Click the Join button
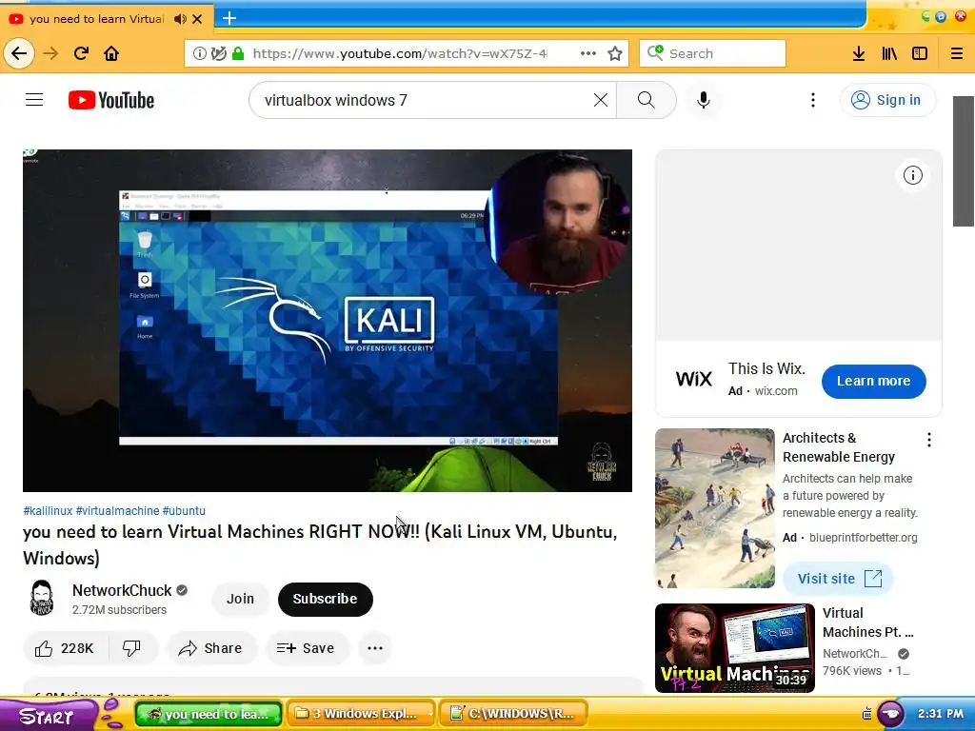 click(240, 600)
